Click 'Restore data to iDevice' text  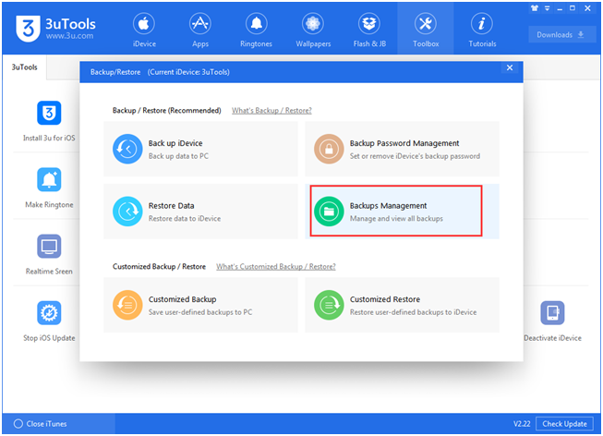tap(185, 218)
